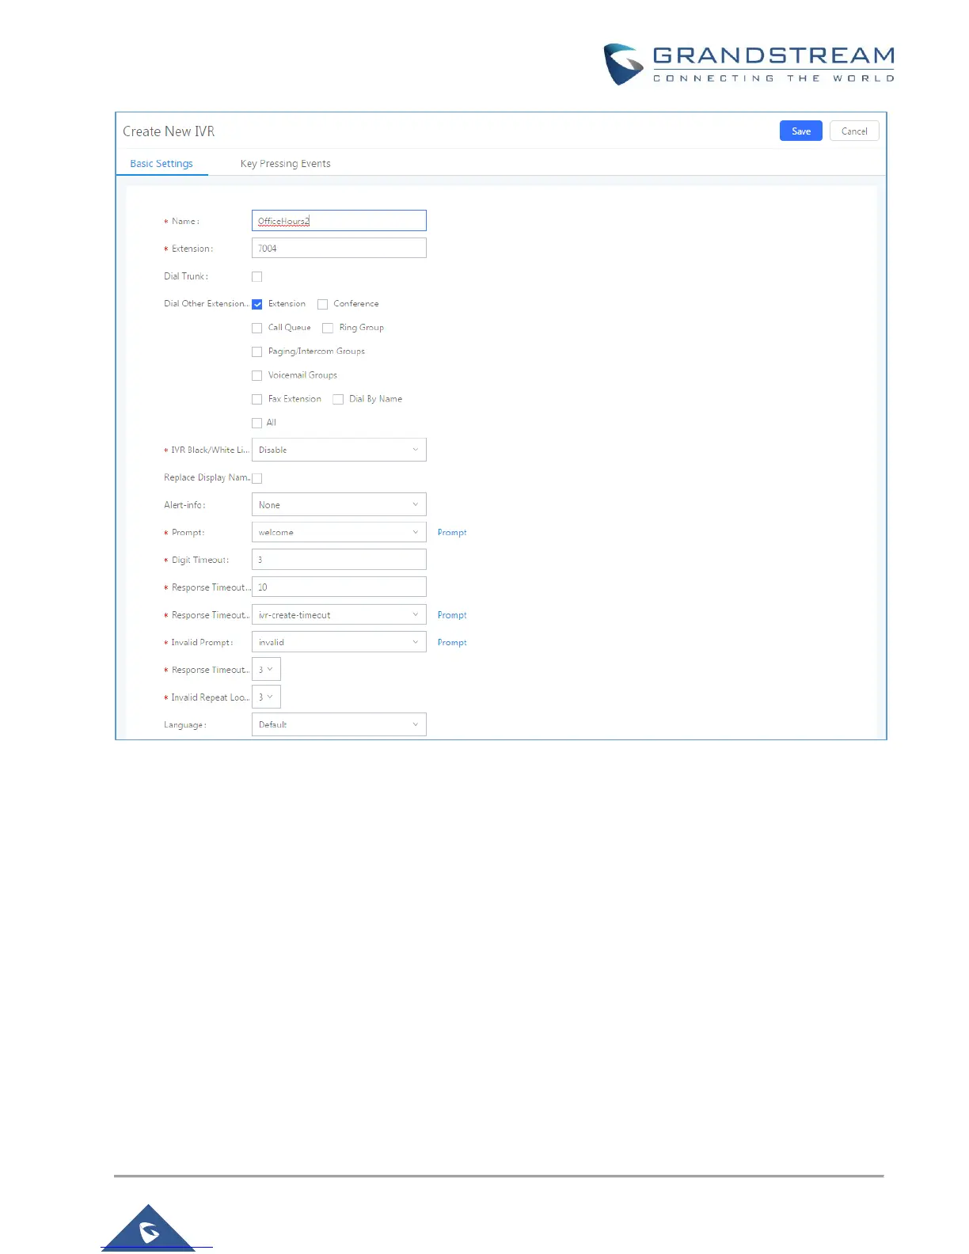Open the Invalid Repeat Loops dropdown

click(266, 697)
